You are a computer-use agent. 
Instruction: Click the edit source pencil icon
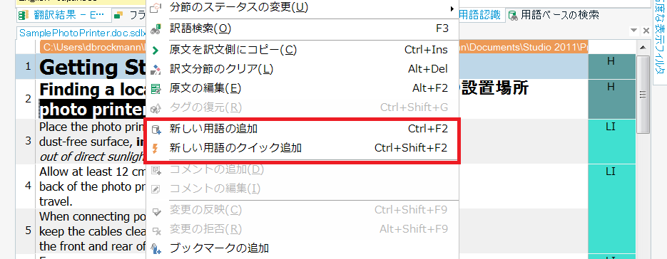point(156,89)
